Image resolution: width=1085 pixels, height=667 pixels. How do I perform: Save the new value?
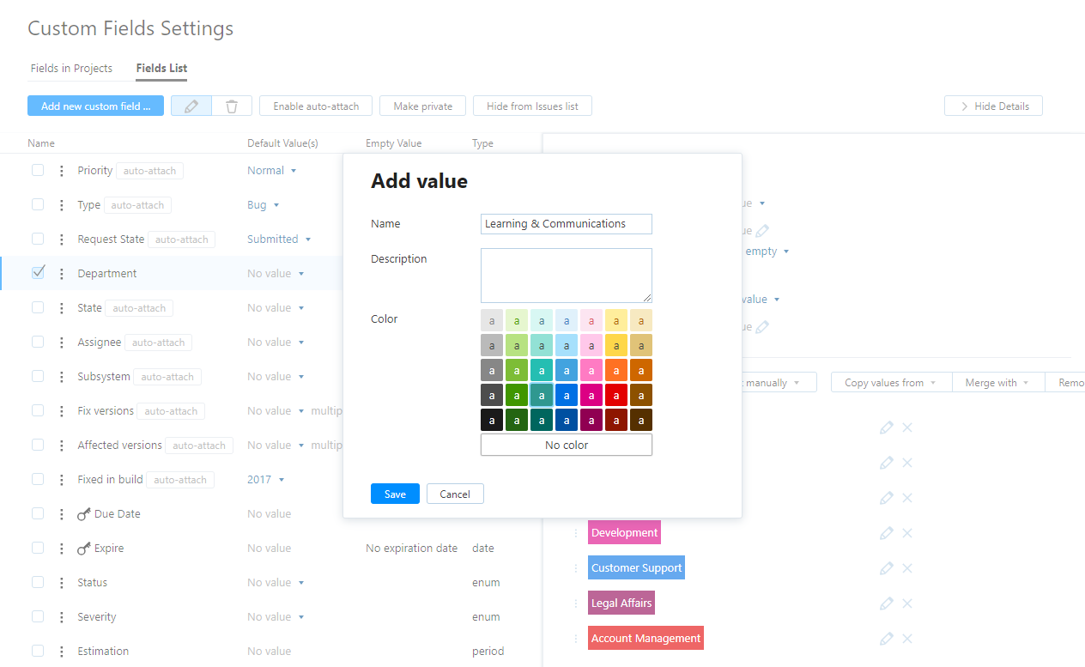[x=395, y=494]
